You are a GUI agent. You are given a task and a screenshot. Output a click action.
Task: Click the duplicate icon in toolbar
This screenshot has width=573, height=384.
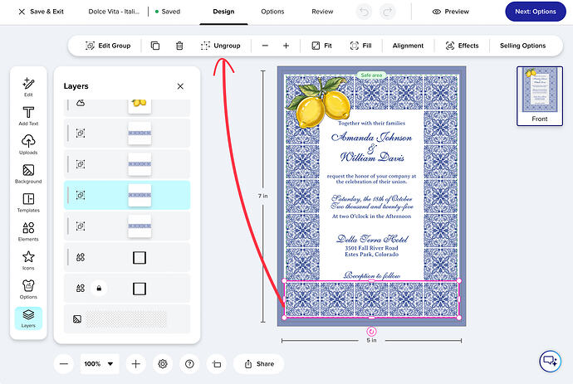pyautogui.click(x=155, y=46)
